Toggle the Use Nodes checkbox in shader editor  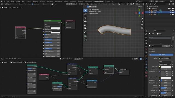point(32,4)
